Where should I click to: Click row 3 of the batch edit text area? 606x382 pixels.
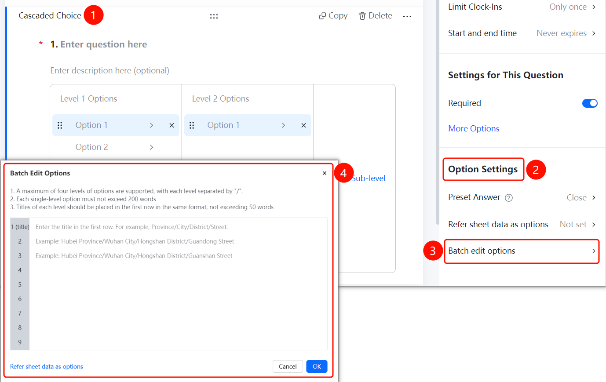[178, 256]
